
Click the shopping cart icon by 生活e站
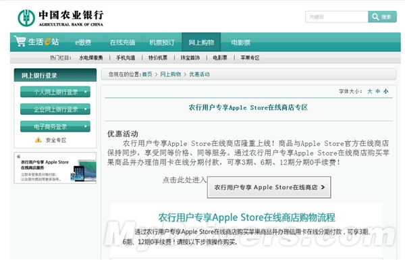click(x=20, y=41)
